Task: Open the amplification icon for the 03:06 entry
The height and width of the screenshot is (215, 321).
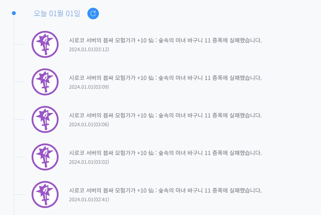Action: 45,119
